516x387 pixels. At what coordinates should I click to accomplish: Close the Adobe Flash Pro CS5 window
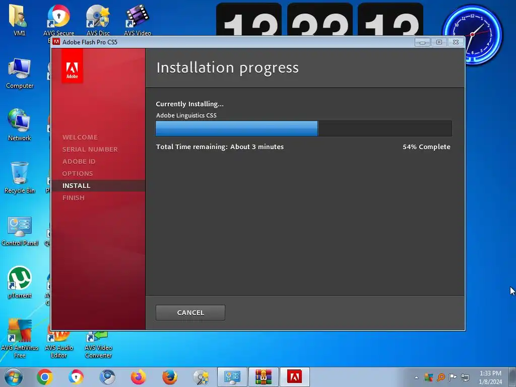[x=456, y=42]
